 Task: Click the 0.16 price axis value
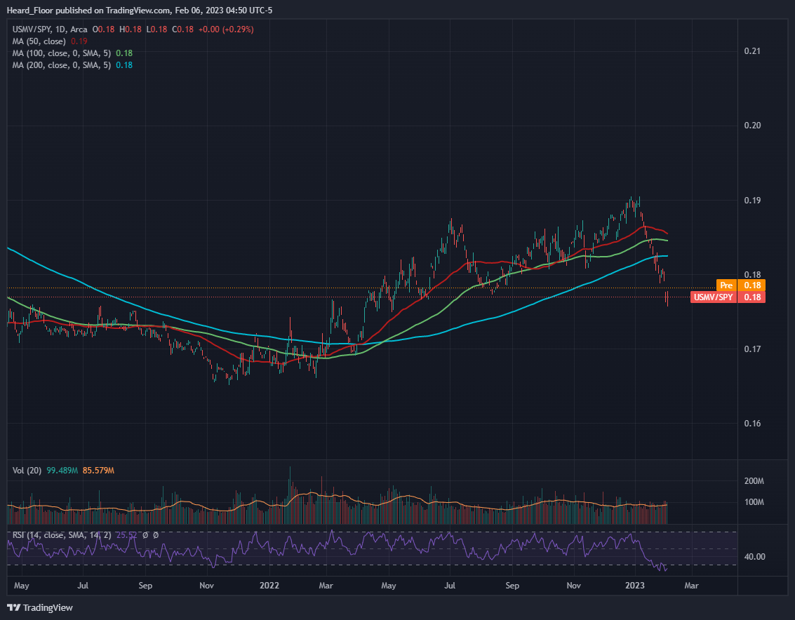pos(752,424)
